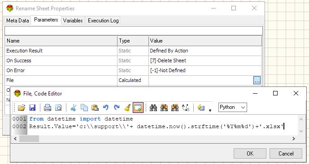This screenshot has height=164, width=309.
Task: Copy selected code with the copy icon
Action: tap(84, 108)
